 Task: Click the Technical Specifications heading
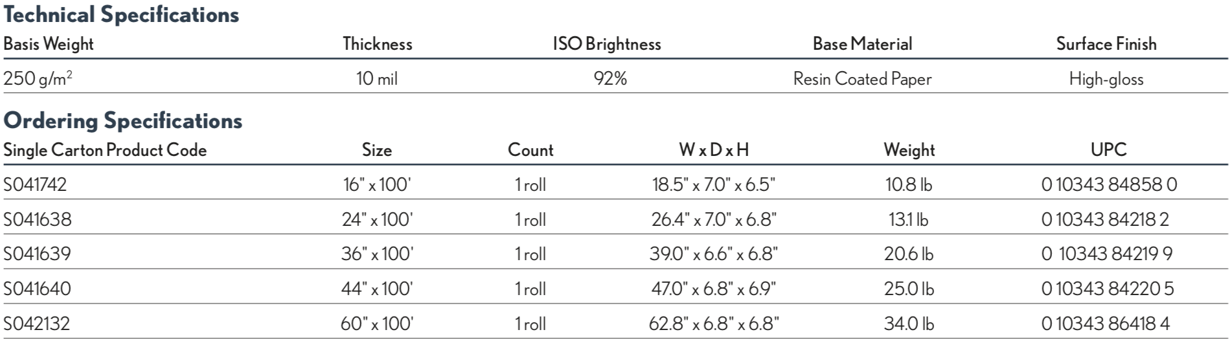coord(121,14)
